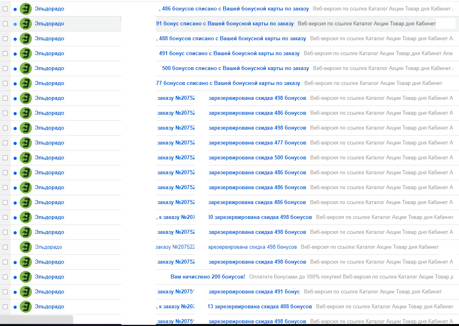Open sender Эльдорадо on '486 бонусов списано' row
The height and width of the screenshot is (326, 459).
pos(50,9)
